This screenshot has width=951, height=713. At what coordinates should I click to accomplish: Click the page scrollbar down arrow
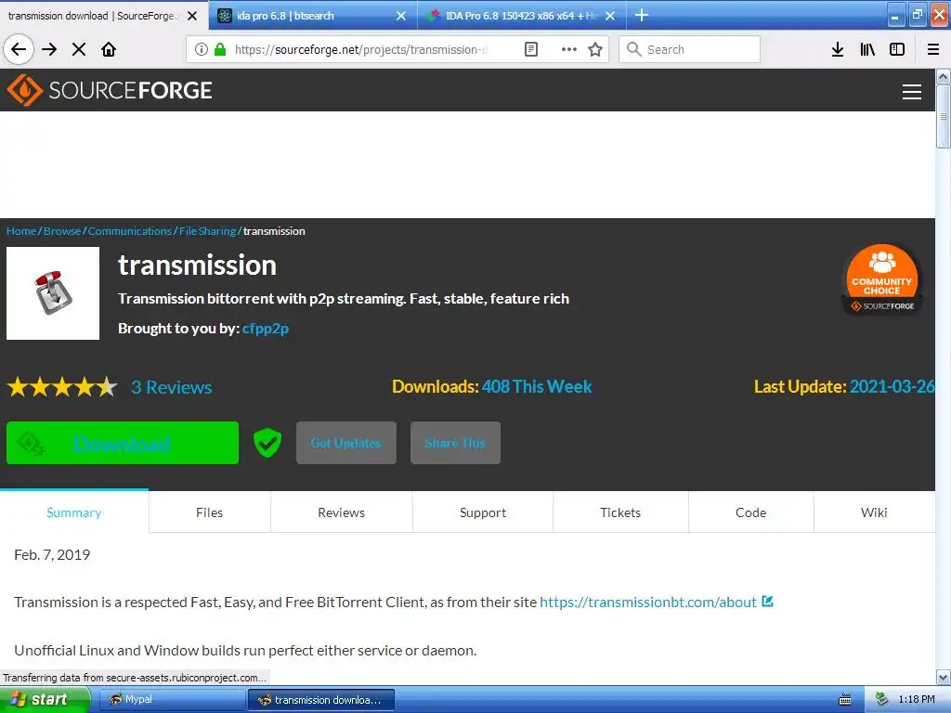tap(944, 677)
